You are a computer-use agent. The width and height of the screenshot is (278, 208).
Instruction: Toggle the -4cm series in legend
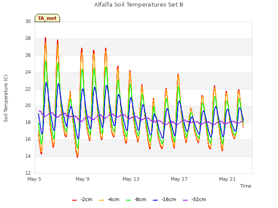(x=109, y=200)
